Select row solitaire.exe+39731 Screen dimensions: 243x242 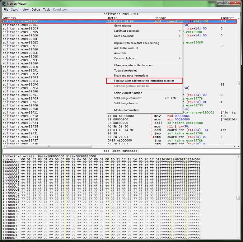119,133
